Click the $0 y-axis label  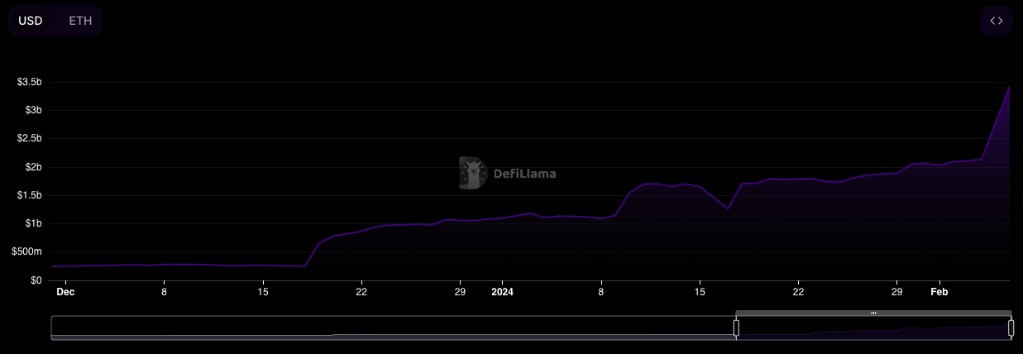point(36,280)
